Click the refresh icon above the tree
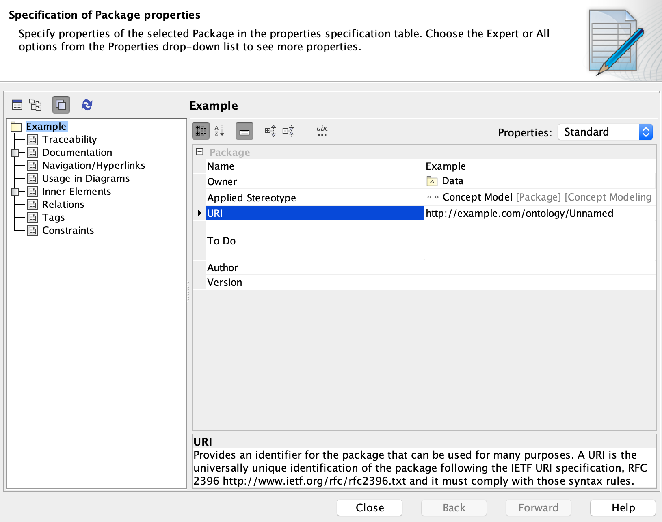Screen dimensions: 662x522 pos(87,105)
